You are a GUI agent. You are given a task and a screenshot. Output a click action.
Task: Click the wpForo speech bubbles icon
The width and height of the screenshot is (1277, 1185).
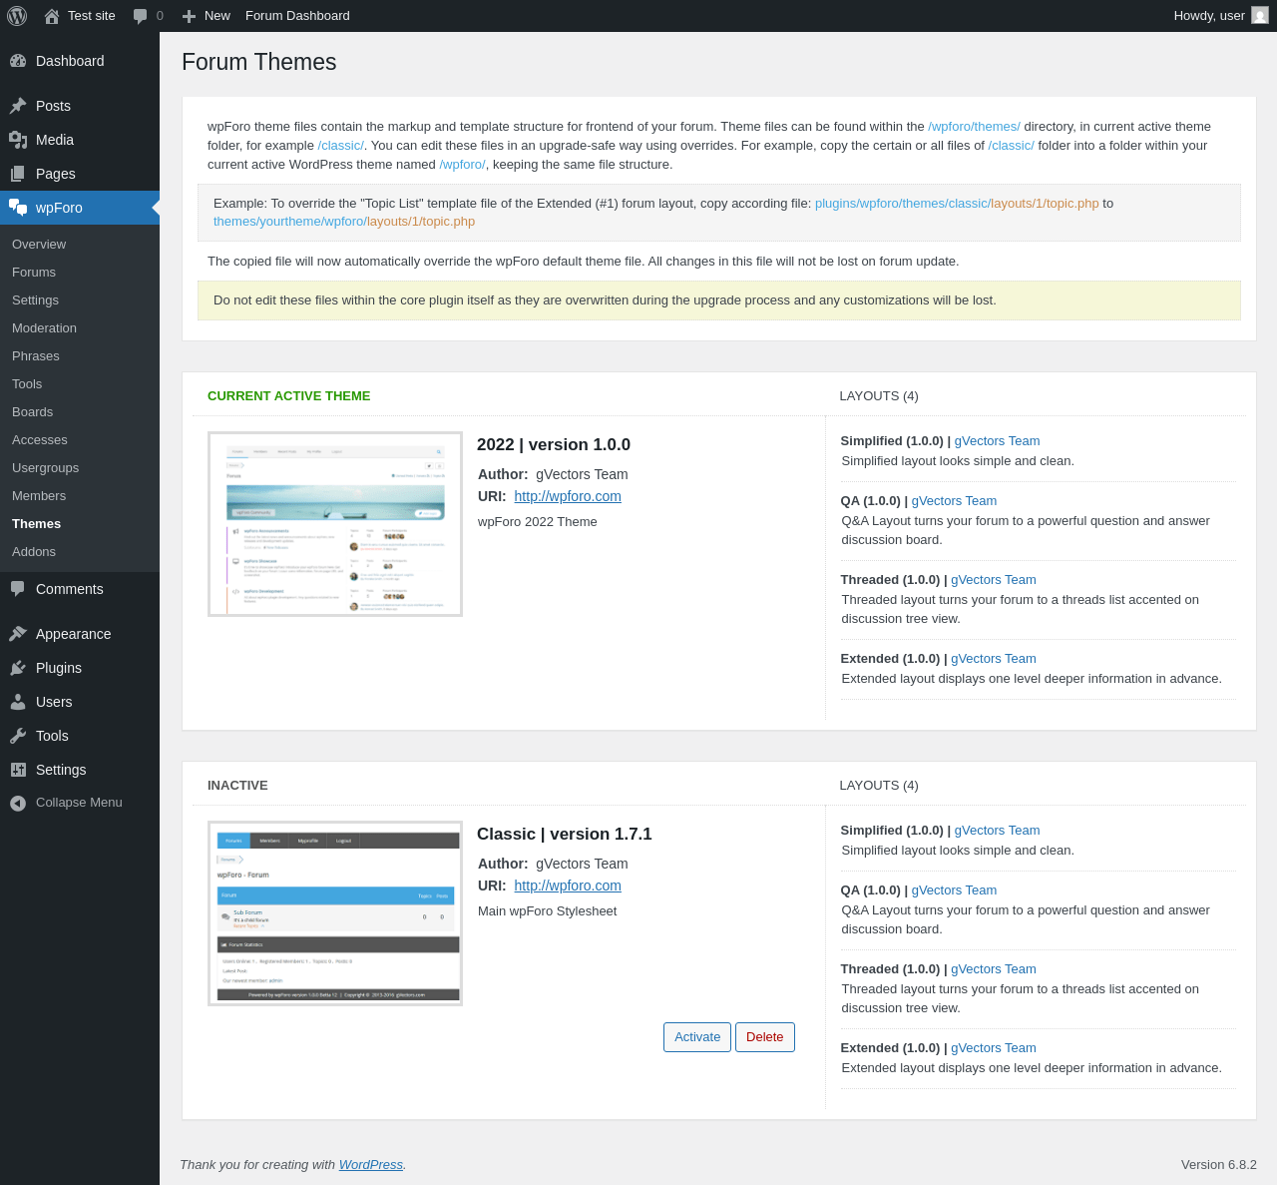[x=18, y=208]
